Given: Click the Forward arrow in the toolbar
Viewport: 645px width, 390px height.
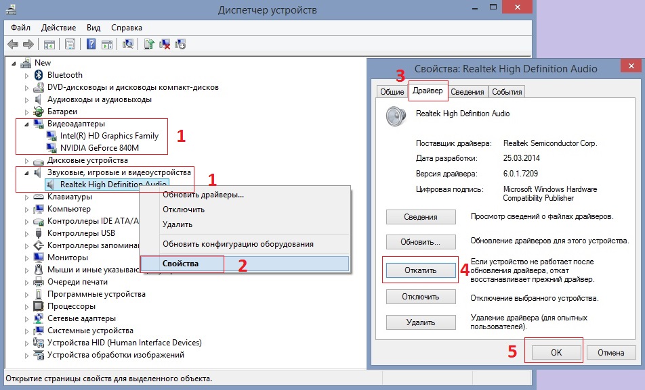Looking at the screenshot, I should tap(28, 44).
